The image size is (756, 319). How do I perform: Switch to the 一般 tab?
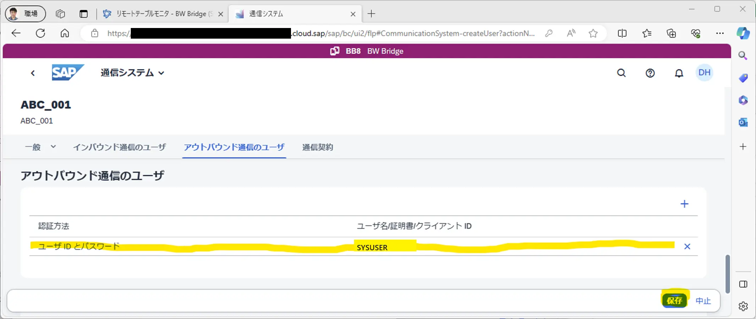(33, 147)
